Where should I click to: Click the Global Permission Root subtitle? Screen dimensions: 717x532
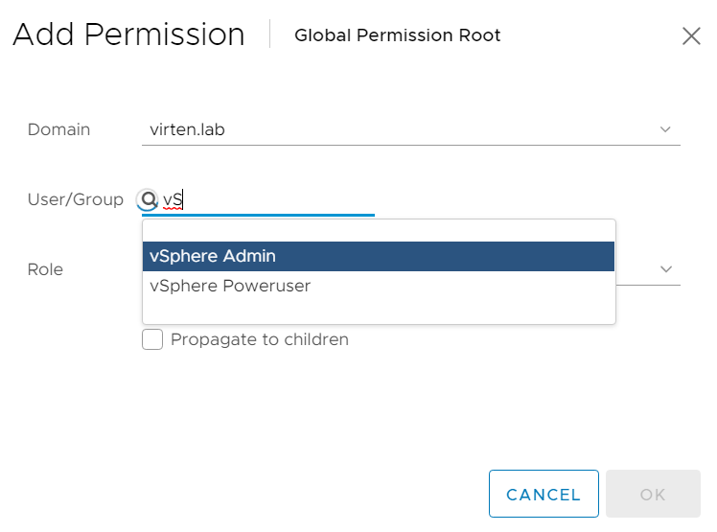pos(397,36)
